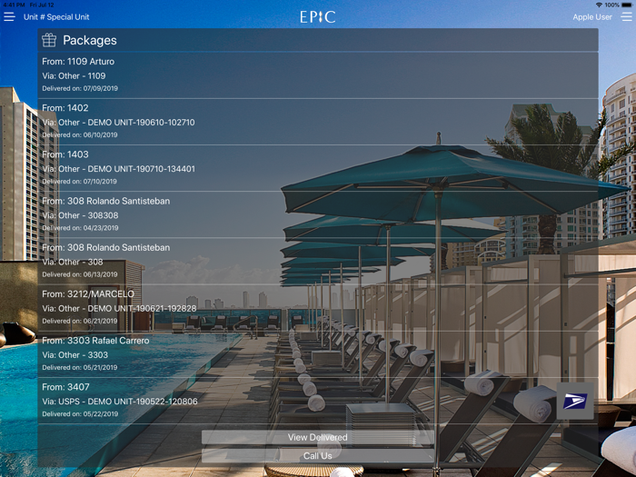Tap Delivered on: 05/22/2019

tap(80, 414)
